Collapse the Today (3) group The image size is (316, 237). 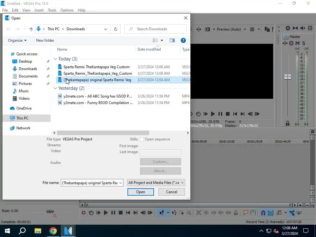(x=55, y=59)
